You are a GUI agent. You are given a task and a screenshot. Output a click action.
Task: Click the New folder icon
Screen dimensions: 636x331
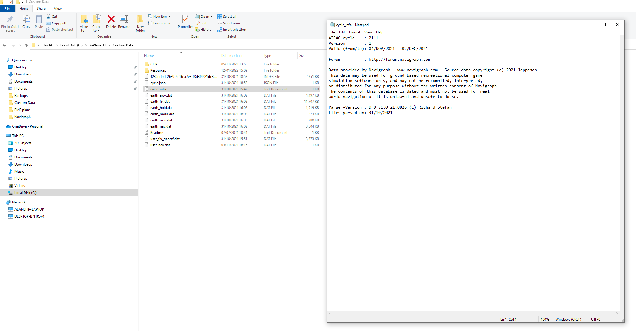[x=140, y=19]
